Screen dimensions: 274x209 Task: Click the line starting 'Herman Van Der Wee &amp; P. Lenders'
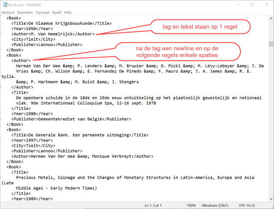pos(140,66)
